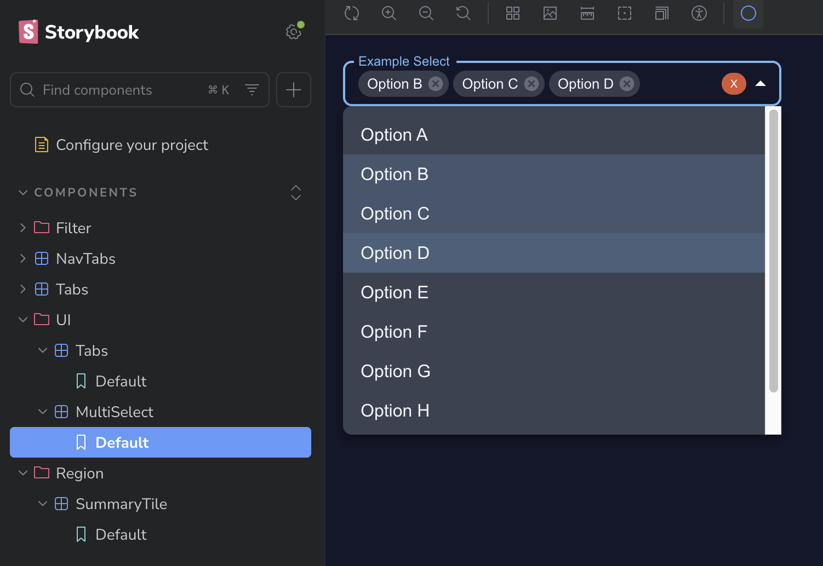Image resolution: width=823 pixels, height=566 pixels.
Task: Open Storybook settings gear menu
Action: (x=294, y=32)
